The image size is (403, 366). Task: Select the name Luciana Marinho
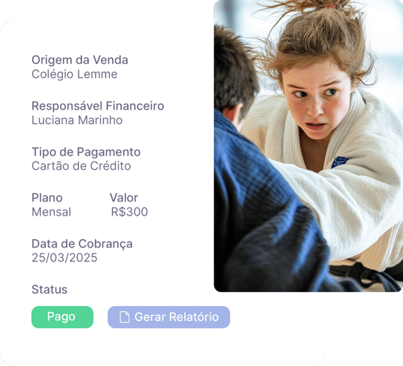tap(77, 120)
